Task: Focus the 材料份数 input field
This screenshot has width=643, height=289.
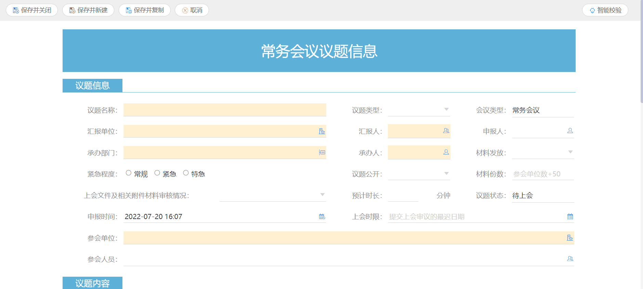Action: pos(543,174)
